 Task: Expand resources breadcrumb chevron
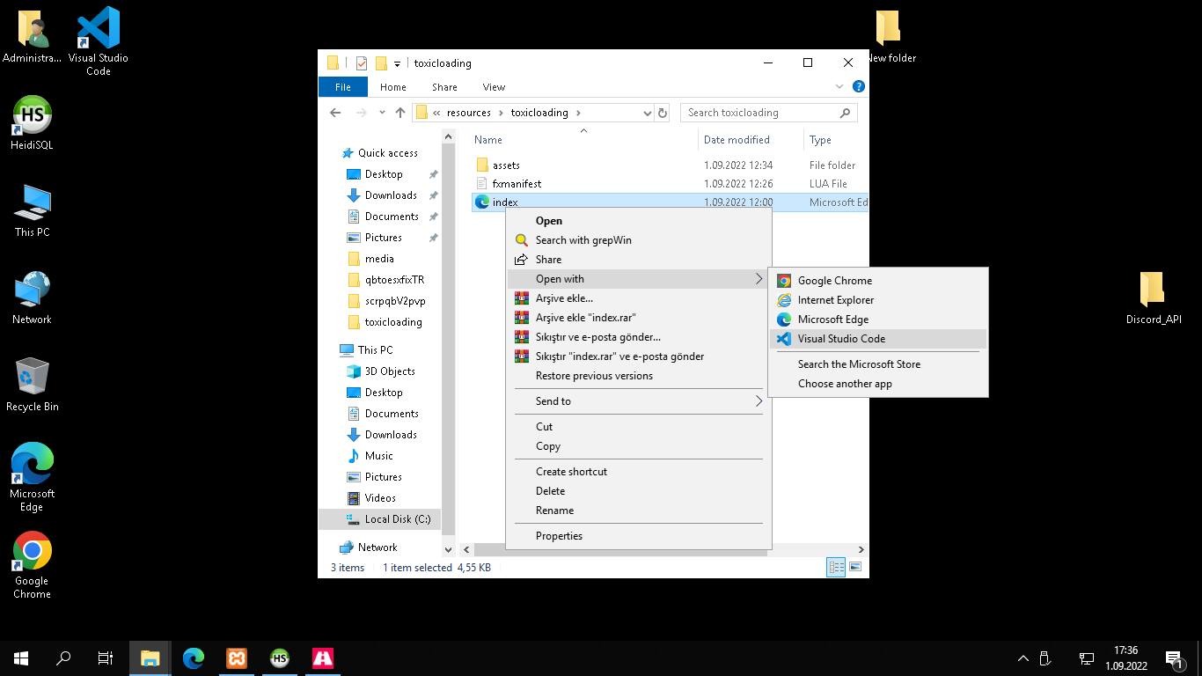501,113
